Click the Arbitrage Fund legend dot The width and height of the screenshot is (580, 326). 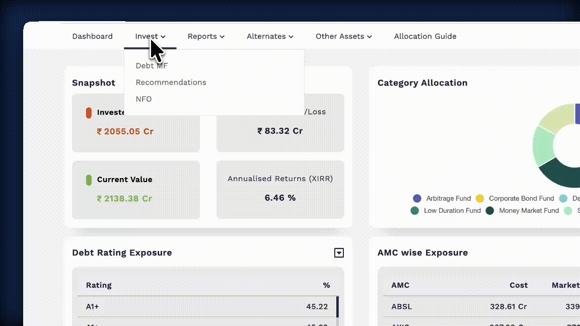click(x=417, y=199)
